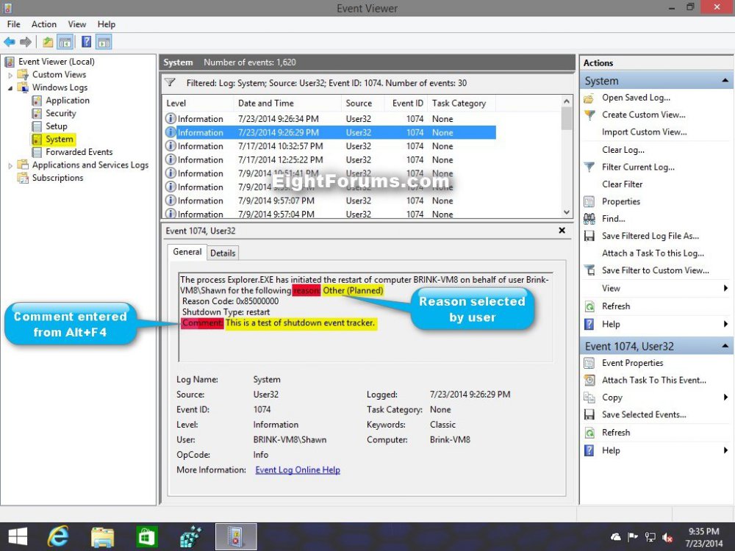Click the Subscriptions icon in tree
The height and width of the screenshot is (551, 735).
coord(23,178)
